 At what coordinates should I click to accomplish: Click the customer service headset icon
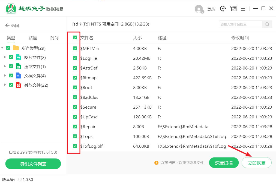(x=223, y=8)
